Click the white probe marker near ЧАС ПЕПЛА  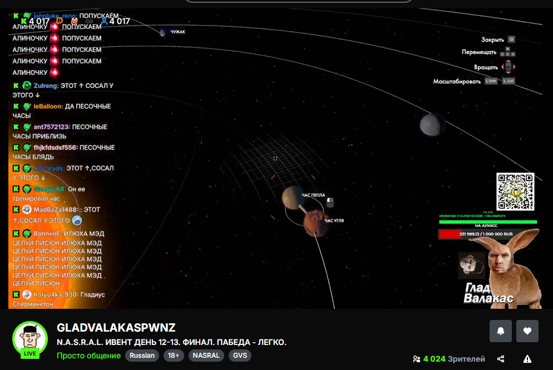(330, 202)
